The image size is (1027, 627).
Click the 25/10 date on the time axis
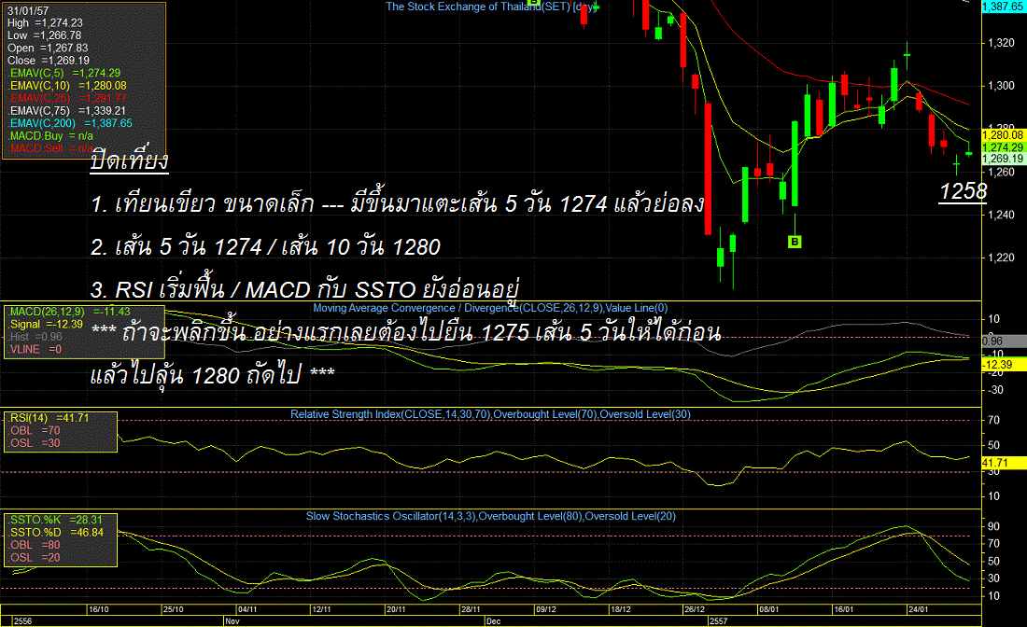tap(173, 609)
